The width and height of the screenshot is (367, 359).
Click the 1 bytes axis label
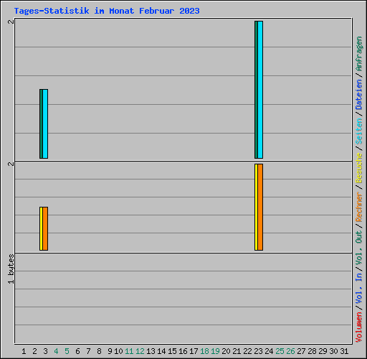pos(11,269)
